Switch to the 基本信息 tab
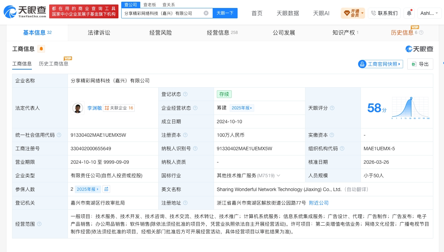 37,33
